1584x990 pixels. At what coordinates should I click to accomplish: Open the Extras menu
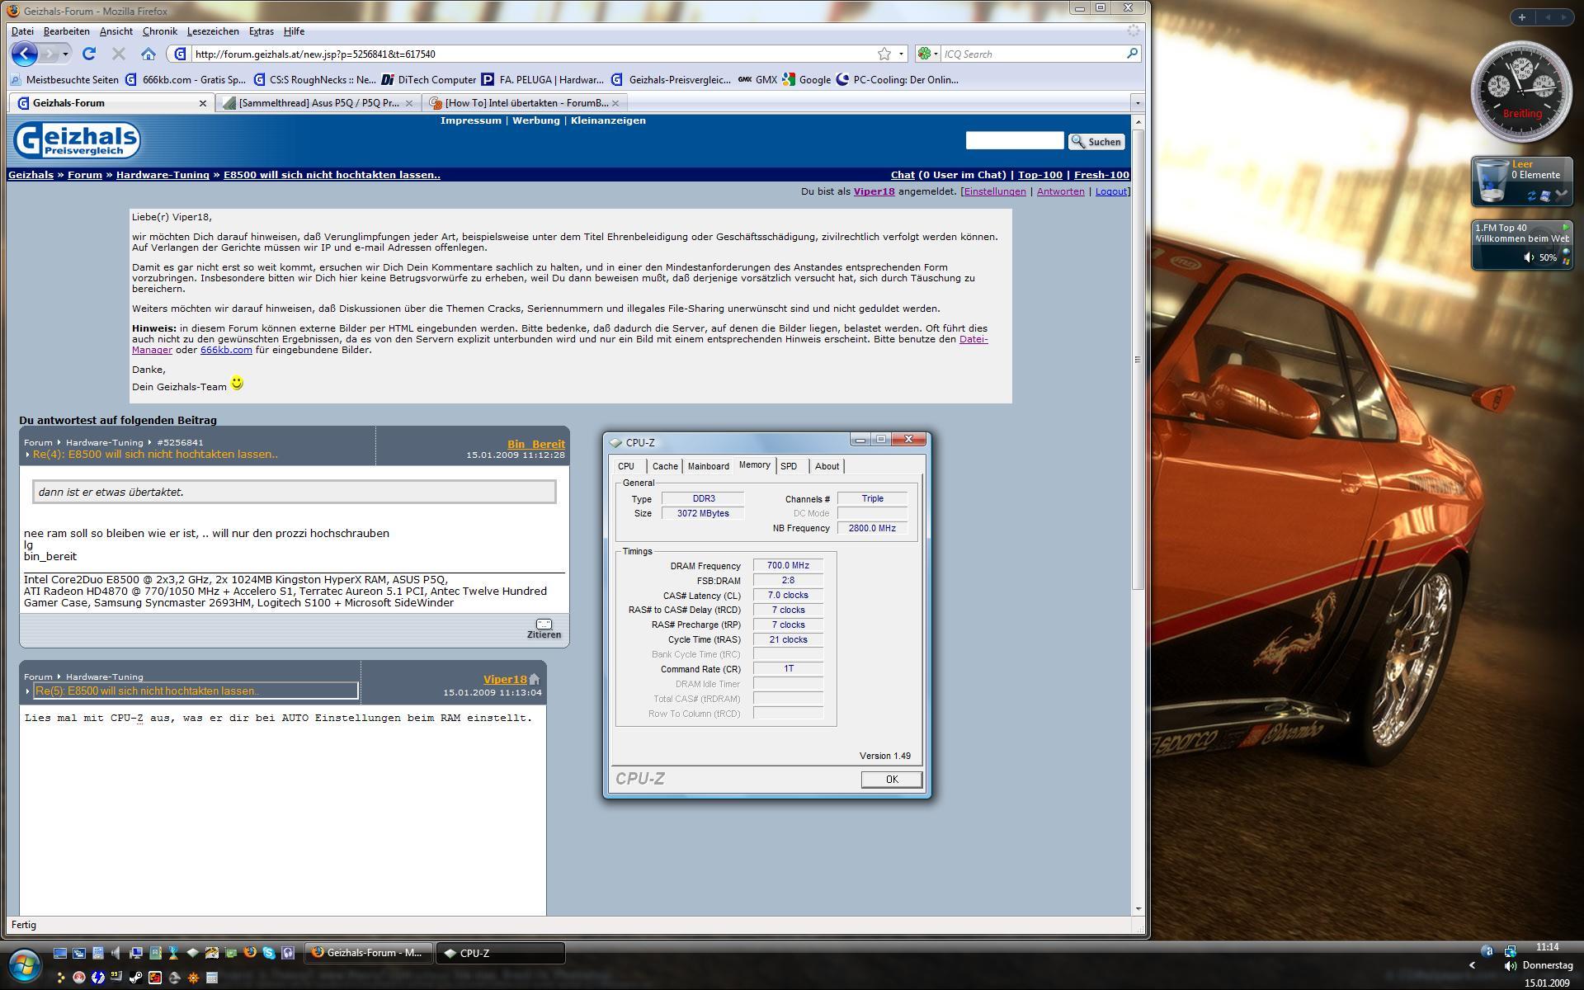[x=261, y=31]
